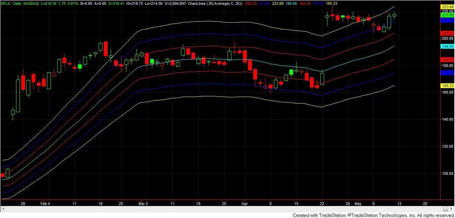This screenshot has height=218, width=455.
Task: Click the '19' date axis label
Action: tap(100, 203)
